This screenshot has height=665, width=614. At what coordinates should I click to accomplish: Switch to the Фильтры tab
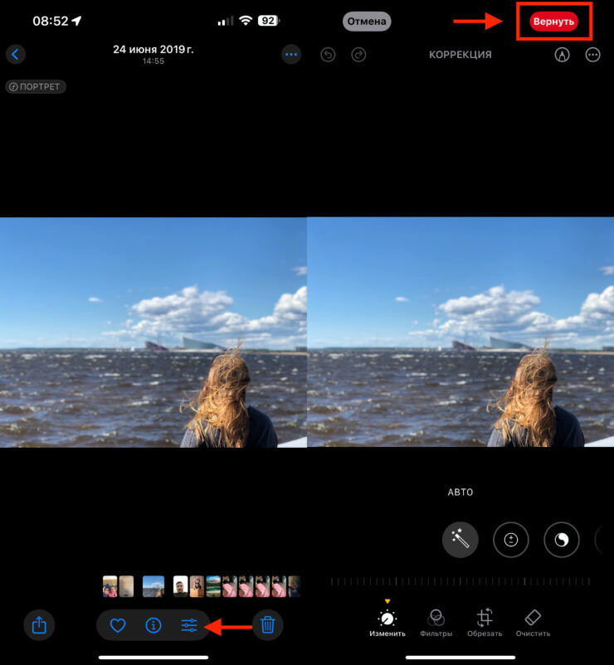436,622
